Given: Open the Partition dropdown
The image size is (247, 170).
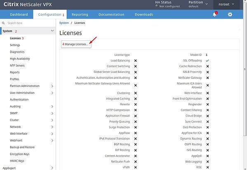Looking at the screenshot, I should (198, 4).
